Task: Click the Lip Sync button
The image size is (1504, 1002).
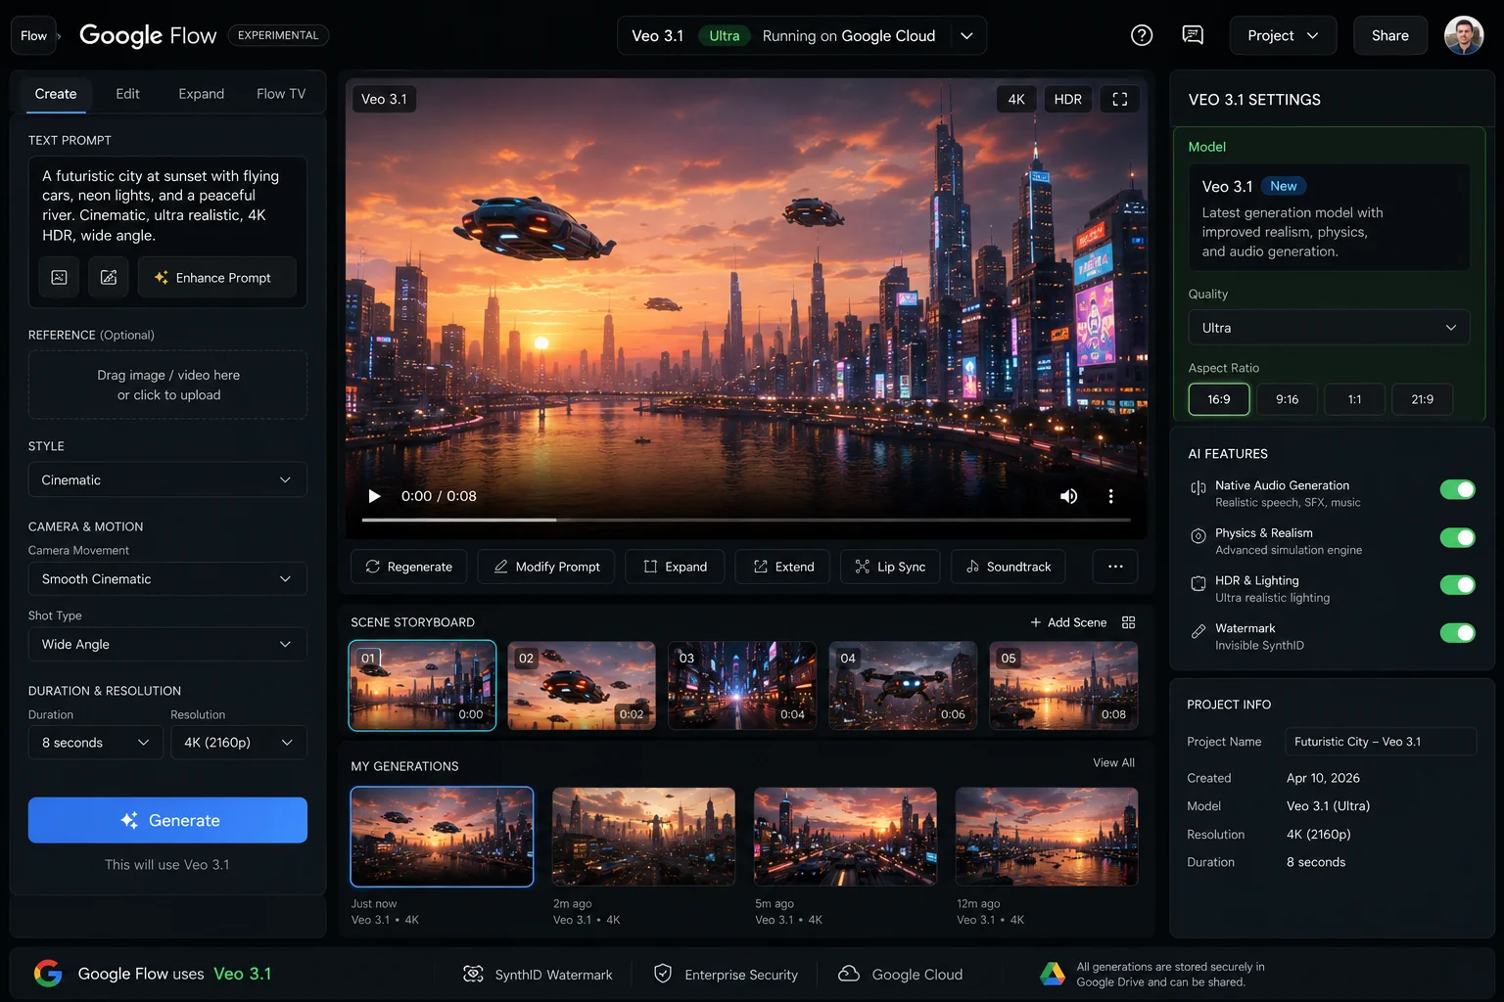Action: point(890,567)
